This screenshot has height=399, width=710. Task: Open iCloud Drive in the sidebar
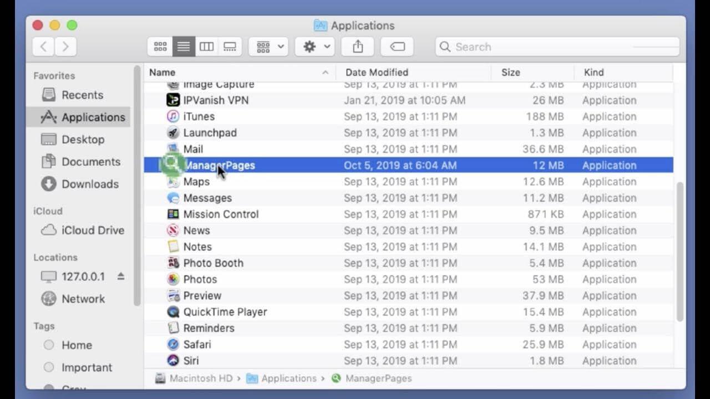78,230
